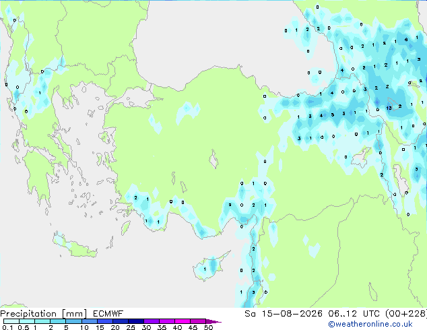Click the legend tick label '50'
The image size is (427, 330).
[x=208, y=327]
